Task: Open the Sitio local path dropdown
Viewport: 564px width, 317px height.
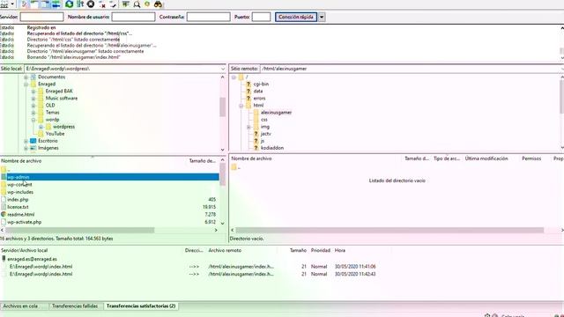Action: tap(223, 69)
